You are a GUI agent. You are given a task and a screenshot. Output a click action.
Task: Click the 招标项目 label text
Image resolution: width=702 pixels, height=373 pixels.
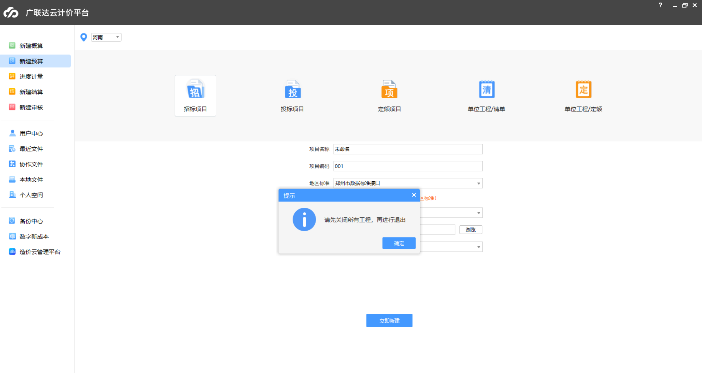pyautogui.click(x=195, y=109)
